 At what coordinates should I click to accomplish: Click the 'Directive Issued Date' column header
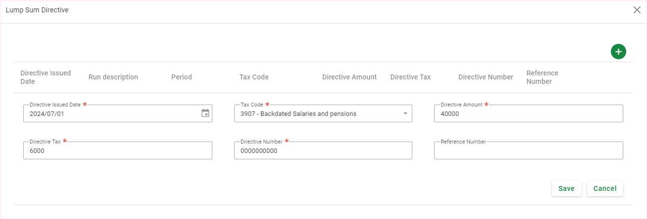pyautogui.click(x=46, y=77)
